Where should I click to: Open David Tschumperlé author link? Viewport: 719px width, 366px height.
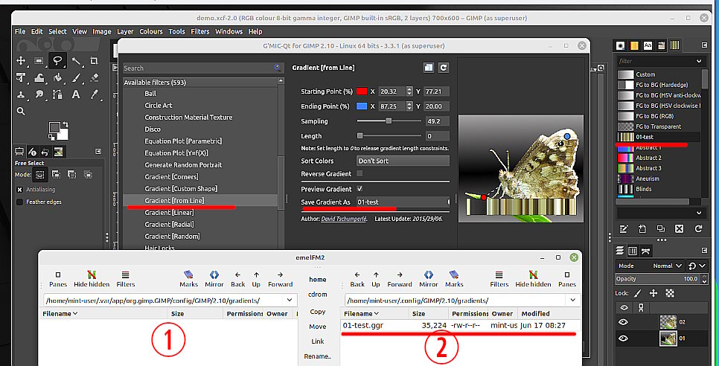[x=345, y=219]
